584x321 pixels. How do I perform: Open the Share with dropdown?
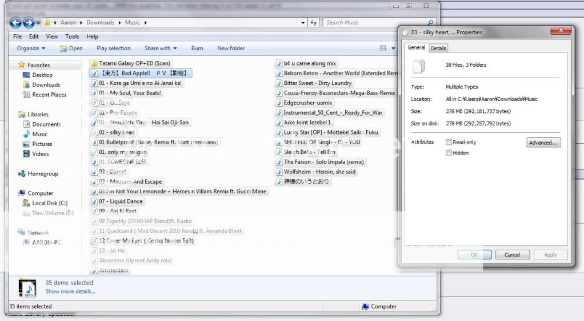(x=161, y=48)
